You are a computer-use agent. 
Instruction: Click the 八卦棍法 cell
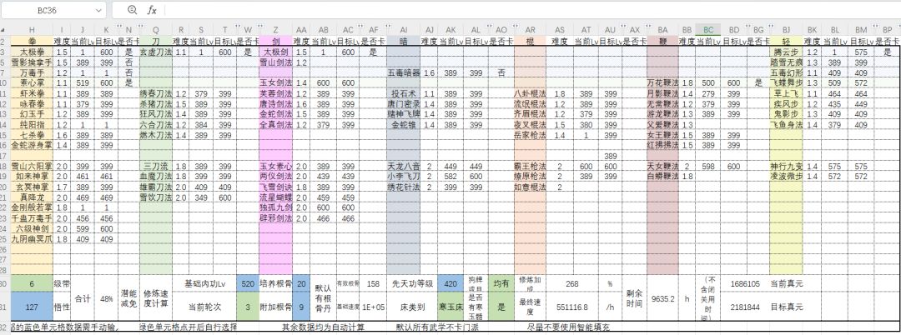point(530,93)
